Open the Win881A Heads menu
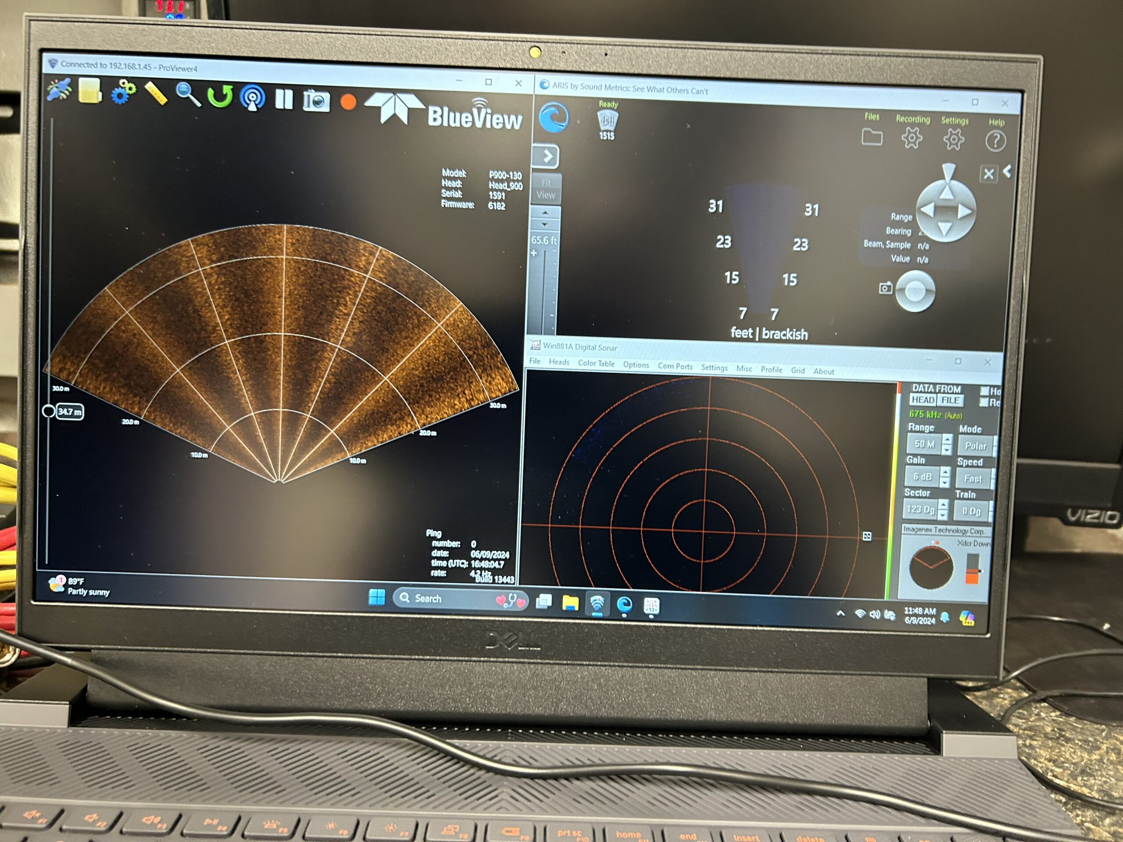 [559, 362]
